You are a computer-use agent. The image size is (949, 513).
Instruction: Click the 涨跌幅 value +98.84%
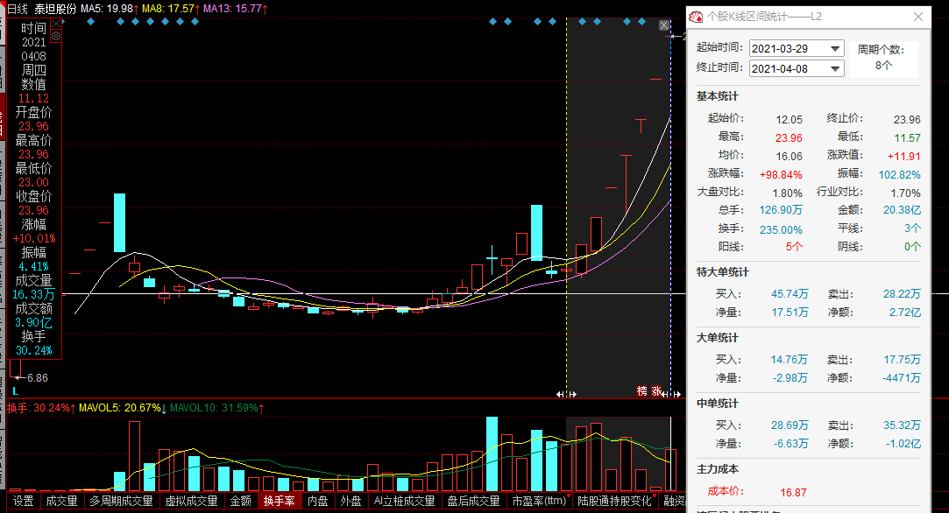click(781, 175)
